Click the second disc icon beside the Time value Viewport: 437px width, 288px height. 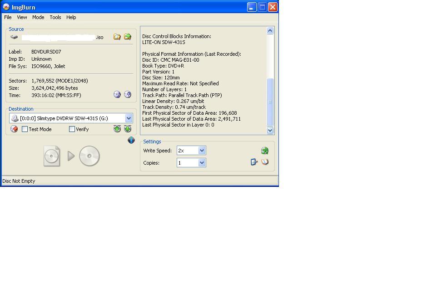(128, 95)
